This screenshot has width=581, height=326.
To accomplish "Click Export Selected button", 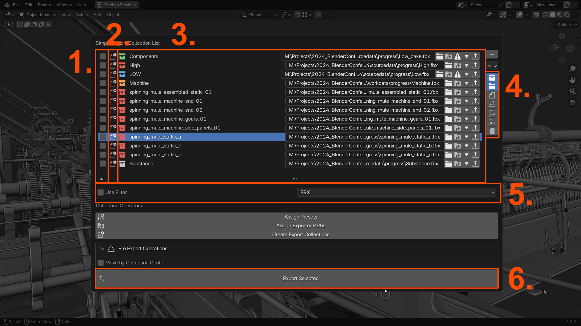I will coord(297,278).
